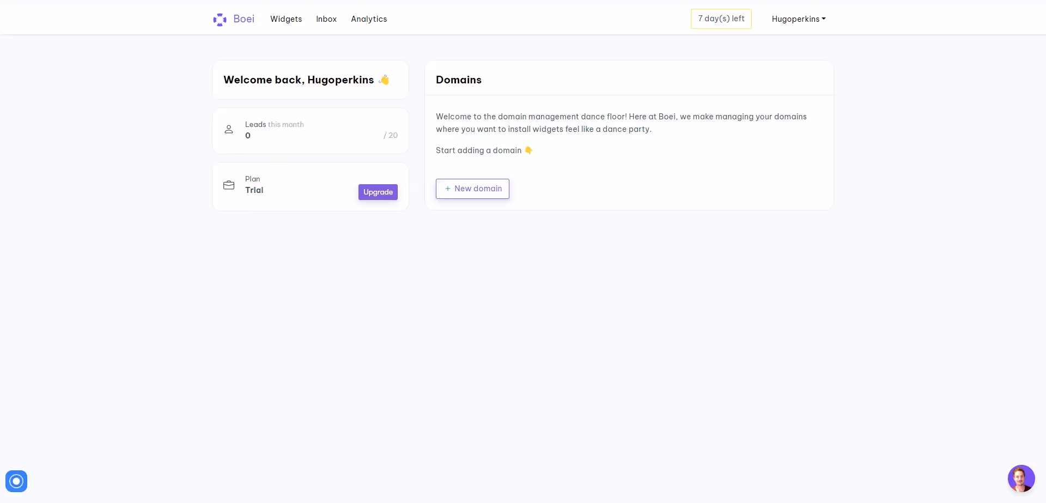Click the Boei logo icon
1046x503 pixels.
pyautogui.click(x=220, y=20)
